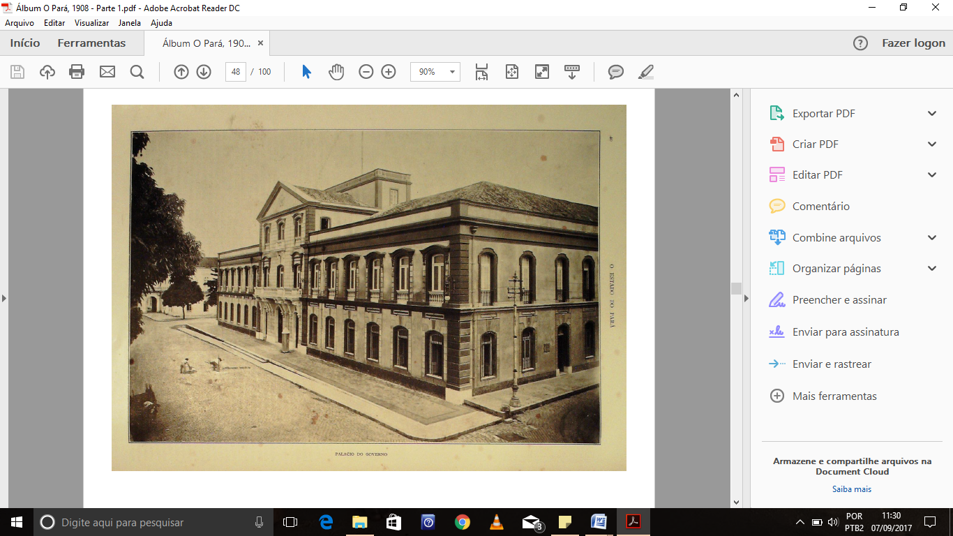Toggle full screen read mode

tap(542, 72)
